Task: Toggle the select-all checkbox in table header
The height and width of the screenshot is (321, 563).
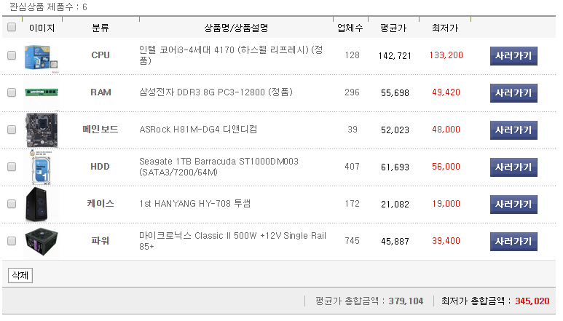Action: point(11,28)
